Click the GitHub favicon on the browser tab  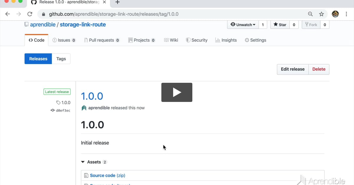34,2
